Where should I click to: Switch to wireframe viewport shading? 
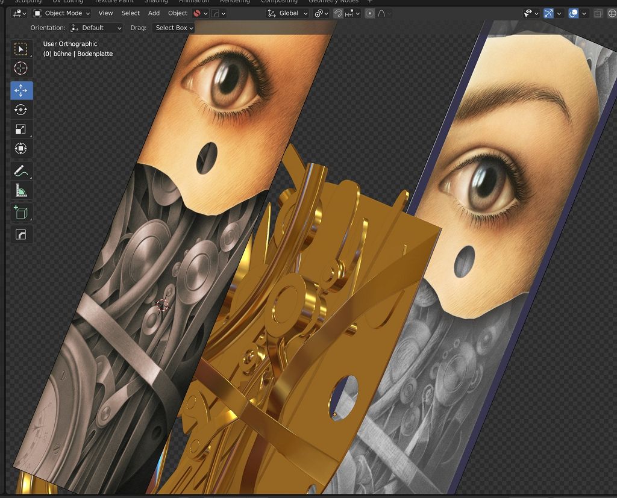612,13
